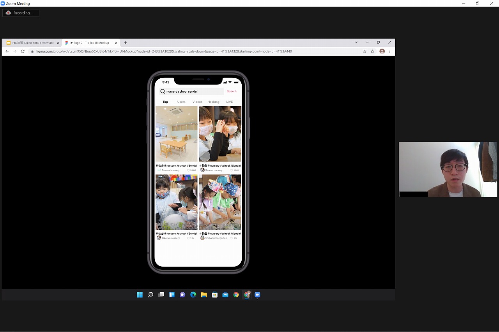Like the Sakurai nursery video heart

point(188,170)
